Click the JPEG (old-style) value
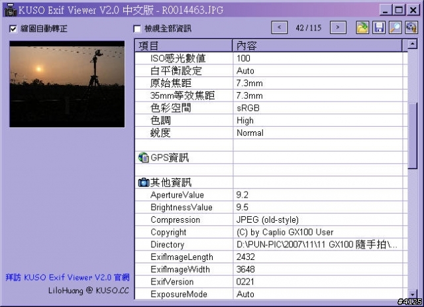 [268, 220]
